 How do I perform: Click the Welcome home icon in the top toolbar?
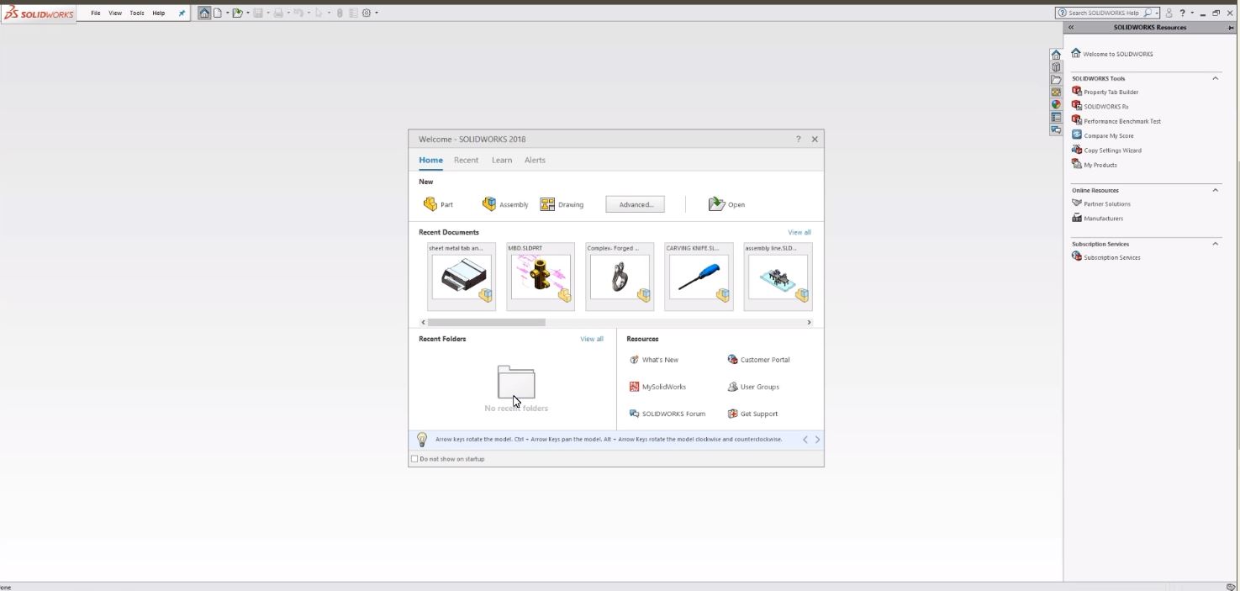tap(204, 13)
